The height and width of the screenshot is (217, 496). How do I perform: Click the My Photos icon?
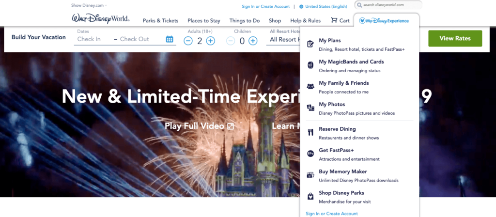(310, 108)
